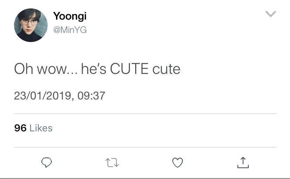Click the reply speech bubble icon

click(x=47, y=162)
